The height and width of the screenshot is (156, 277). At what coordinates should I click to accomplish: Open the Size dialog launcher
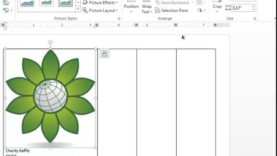[x=255, y=19]
